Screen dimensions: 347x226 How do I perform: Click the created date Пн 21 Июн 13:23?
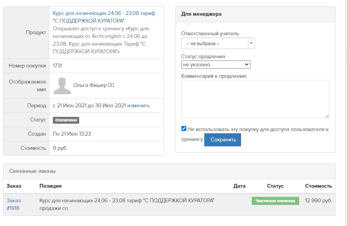tap(72, 134)
